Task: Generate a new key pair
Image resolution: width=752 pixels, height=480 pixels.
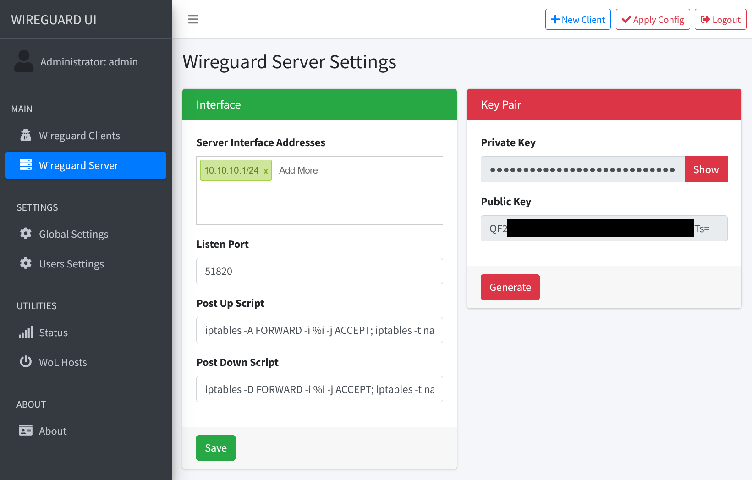Action: click(510, 287)
